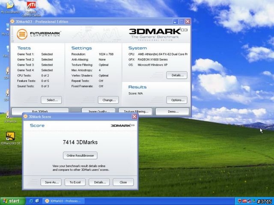Image resolution: width=274 pixels, height=205 pixels.
Task: Click the 'Game Test 3:' row
Action: coord(35,65)
